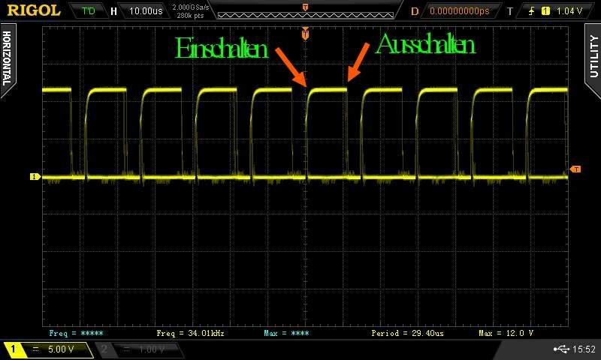This screenshot has width=601, height=360.
Task: Click the orange trigger level marker at right edge
Action: pyautogui.click(x=575, y=169)
